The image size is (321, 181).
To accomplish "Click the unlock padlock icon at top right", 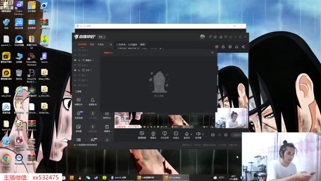I will pyautogui.click(x=223, y=47).
